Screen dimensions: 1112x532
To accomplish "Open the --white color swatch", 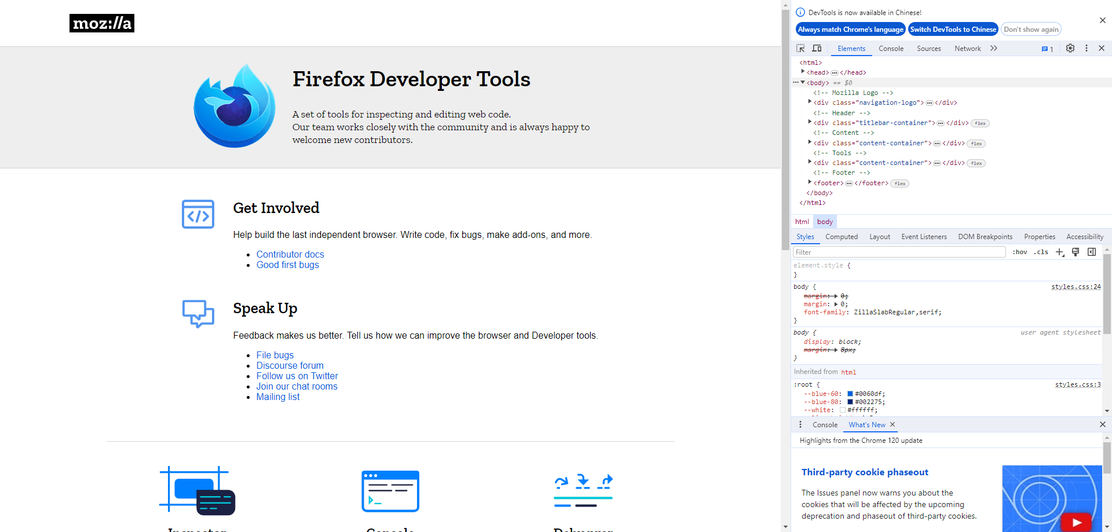I will (843, 410).
